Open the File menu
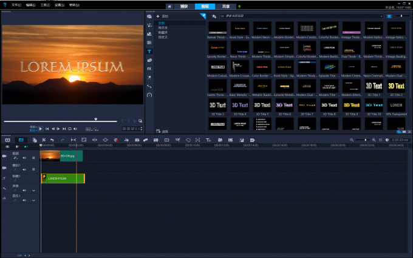The image size is (413, 258). (x=16, y=5)
